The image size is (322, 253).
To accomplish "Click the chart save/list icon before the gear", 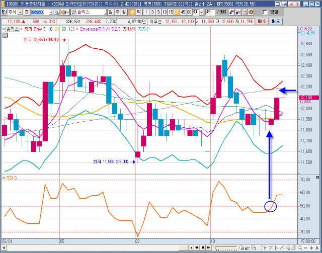I will point(245,12).
